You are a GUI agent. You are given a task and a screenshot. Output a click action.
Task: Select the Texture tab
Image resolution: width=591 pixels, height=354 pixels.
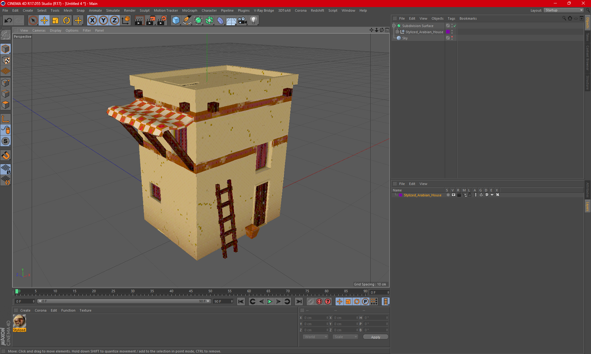tap(85, 310)
